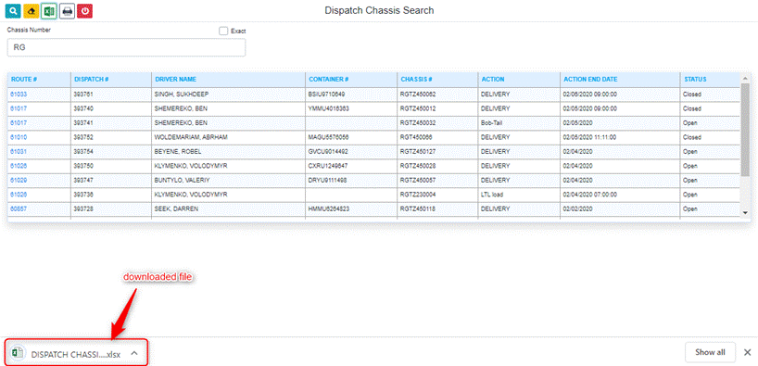Click the Excel file icon in the downloads bar
Image resolution: width=758 pixels, height=366 pixels.
coord(18,352)
